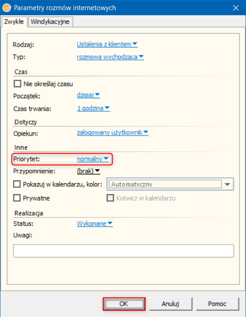The image size is (246, 317).
Task: Toggle the Prywatne checkbox
Action: click(x=17, y=198)
